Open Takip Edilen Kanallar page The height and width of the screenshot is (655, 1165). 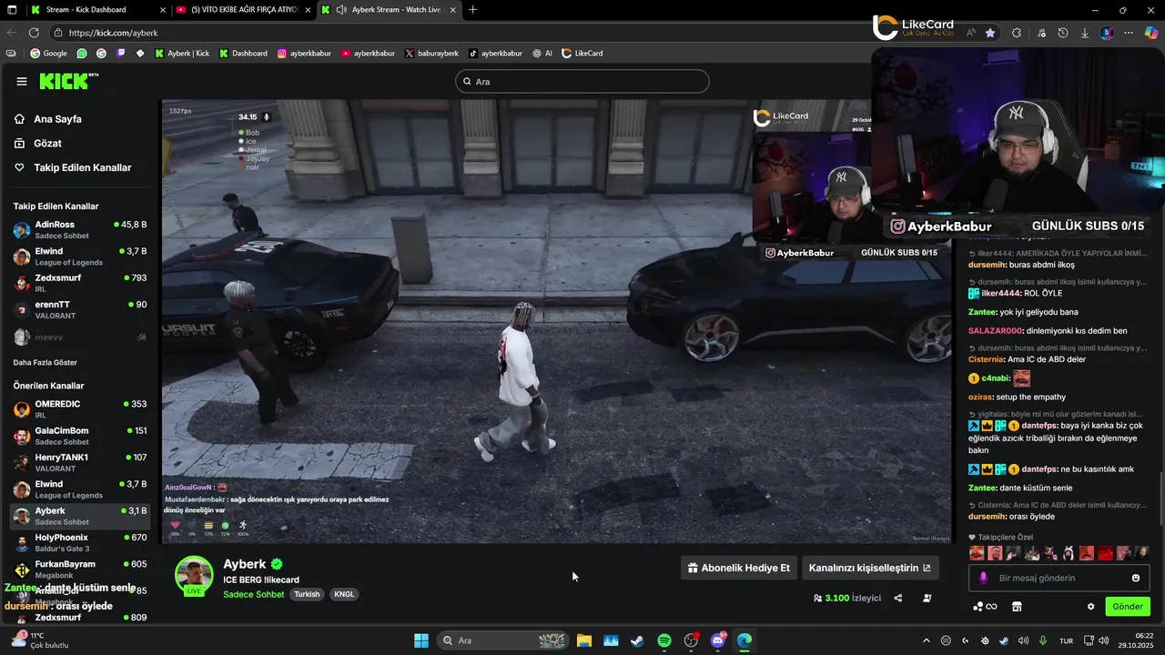pyautogui.click(x=82, y=167)
